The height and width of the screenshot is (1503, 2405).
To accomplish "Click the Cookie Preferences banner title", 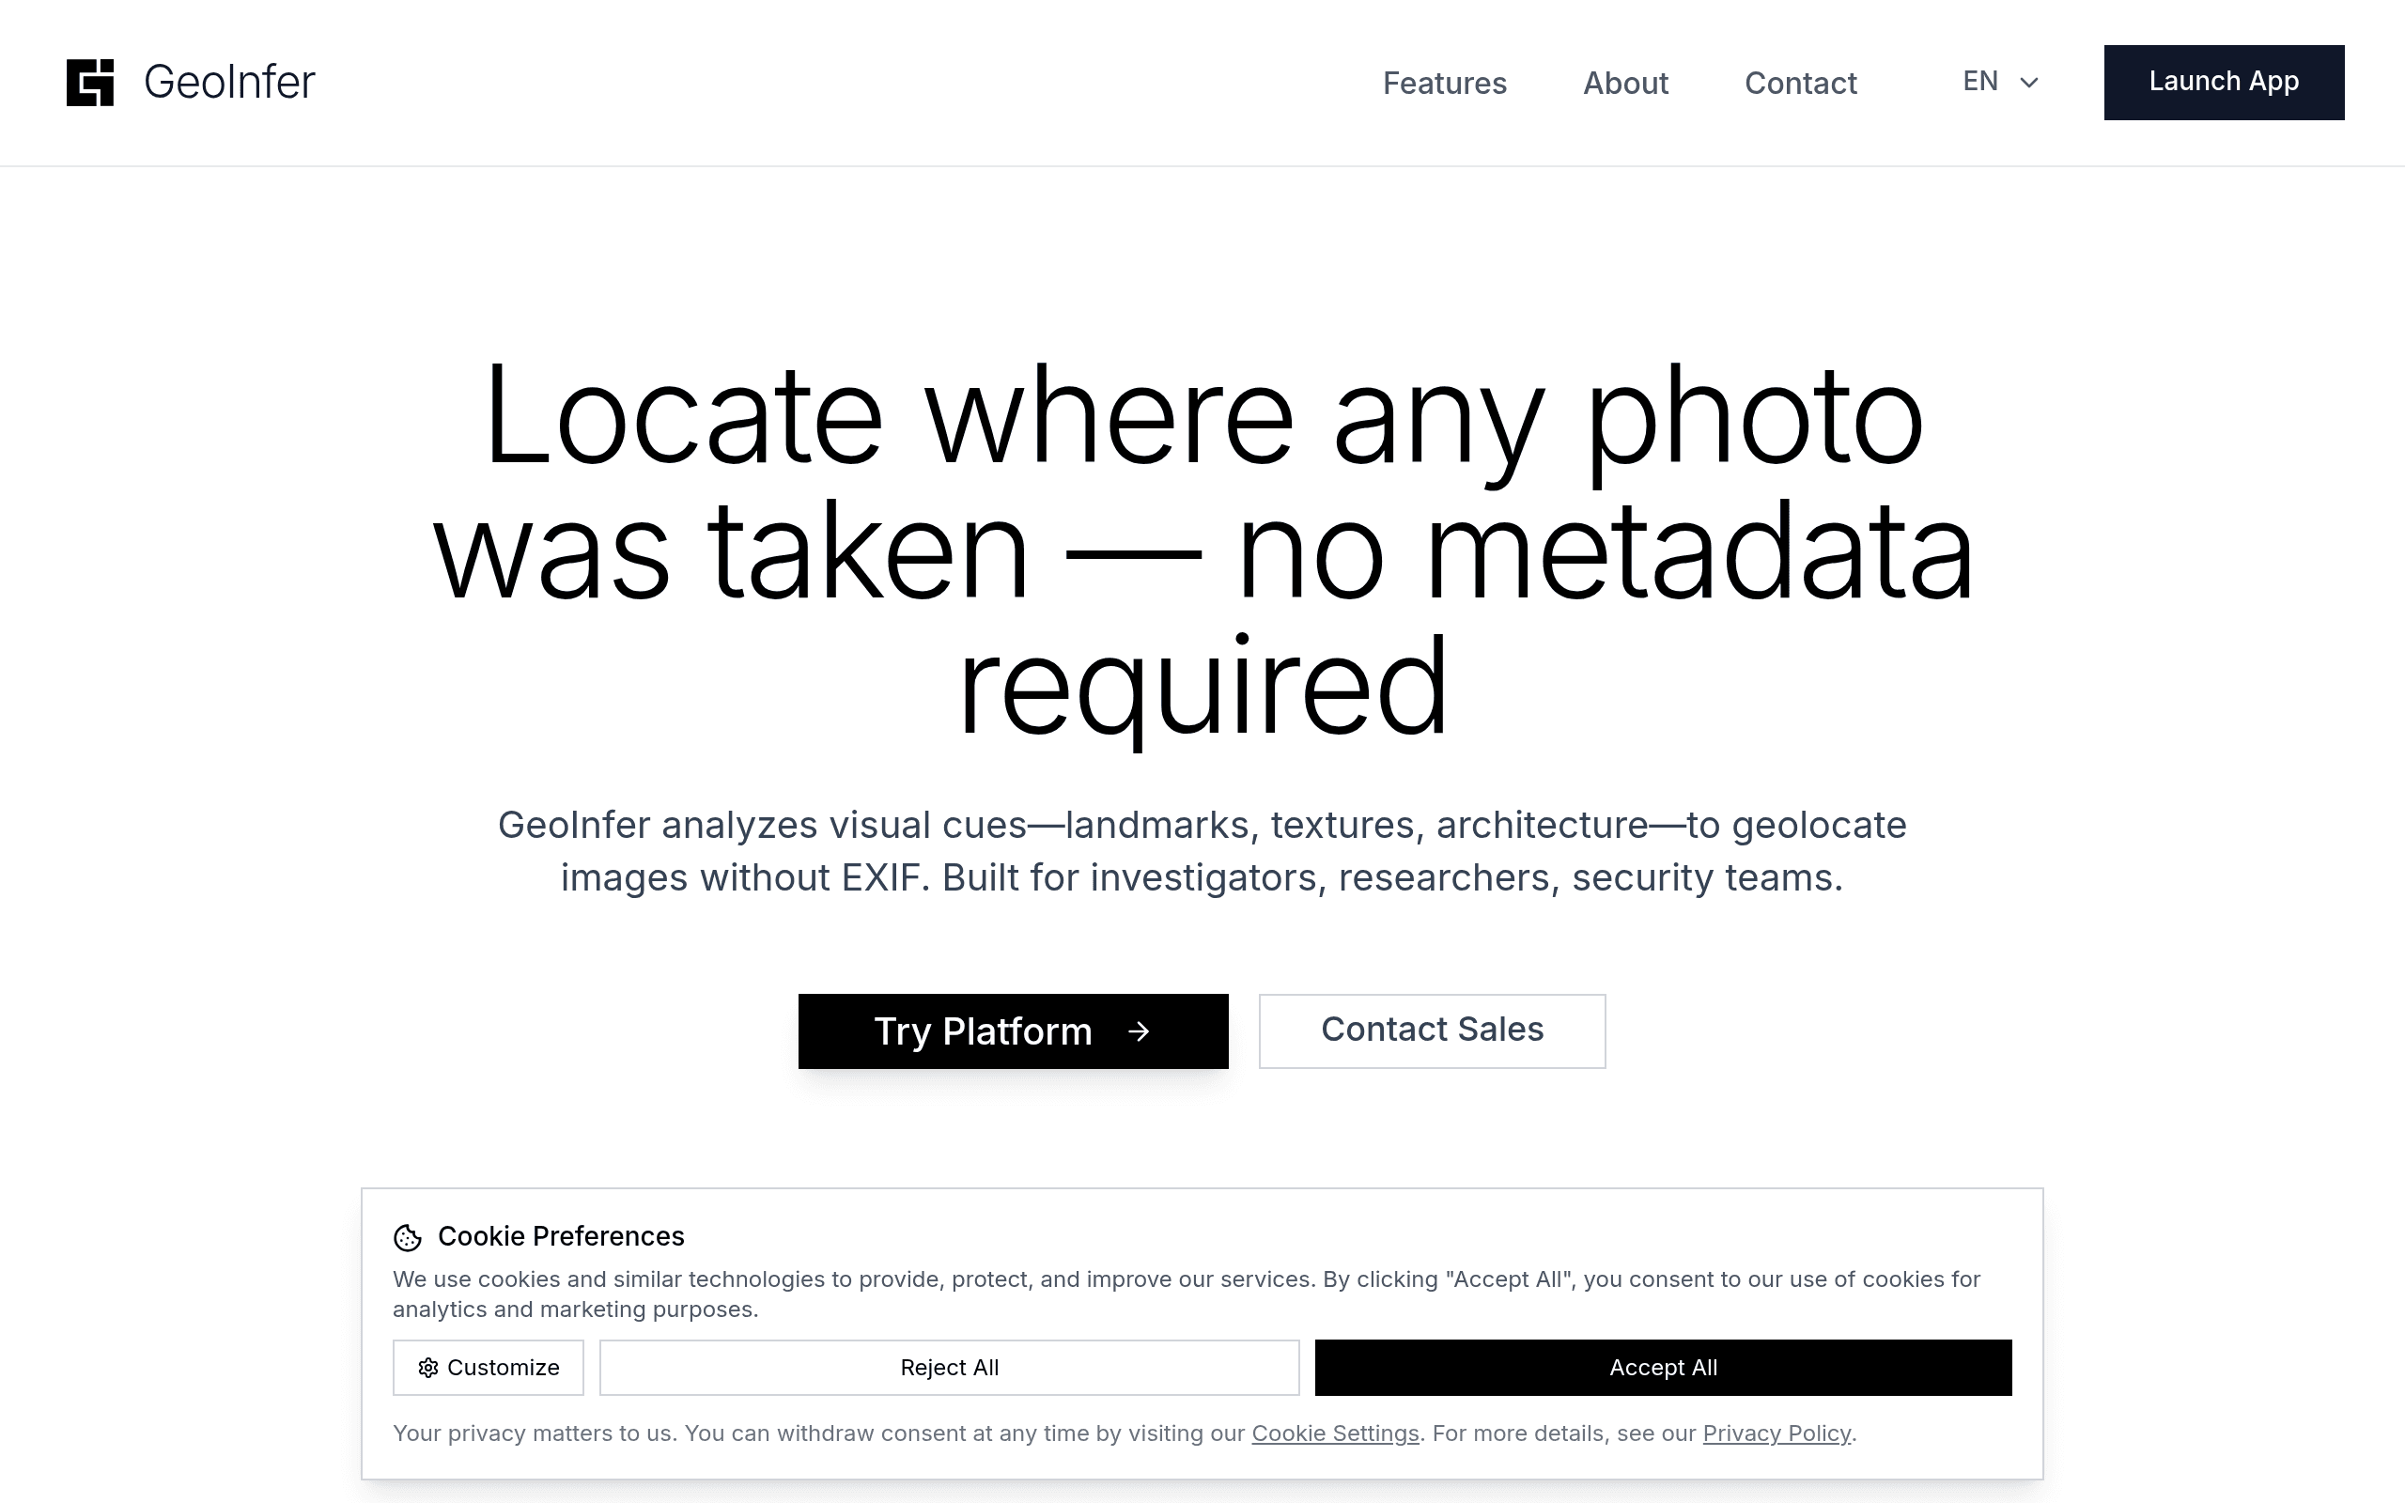I will coord(561,1236).
